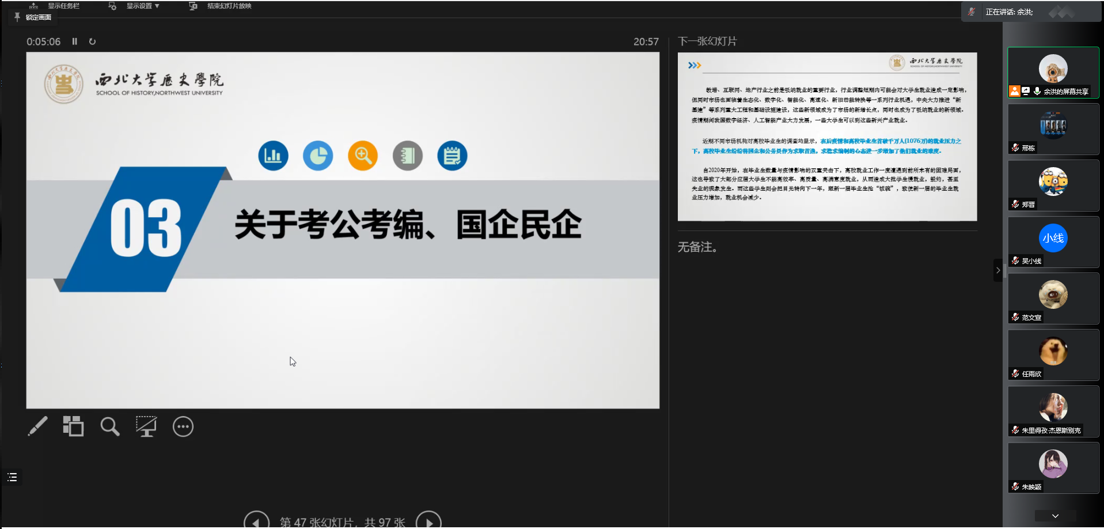Screen dimensions: 1104x529
Task: Select 余洪's screen sharing video tile
Action: 1053,73
